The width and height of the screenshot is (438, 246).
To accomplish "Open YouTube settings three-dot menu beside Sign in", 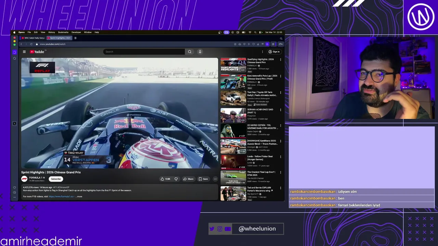I will tap(262, 52).
